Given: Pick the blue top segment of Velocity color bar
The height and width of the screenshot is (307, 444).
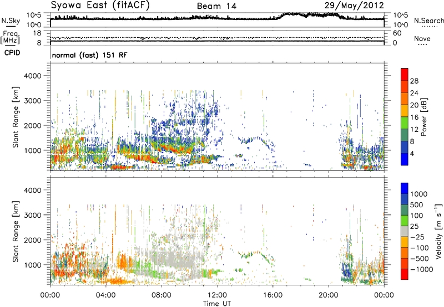Looking at the screenshot, I should [x=405, y=188].
